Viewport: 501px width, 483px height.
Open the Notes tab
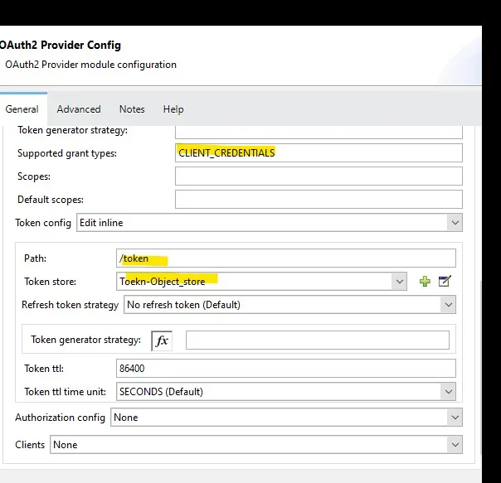pyautogui.click(x=132, y=109)
